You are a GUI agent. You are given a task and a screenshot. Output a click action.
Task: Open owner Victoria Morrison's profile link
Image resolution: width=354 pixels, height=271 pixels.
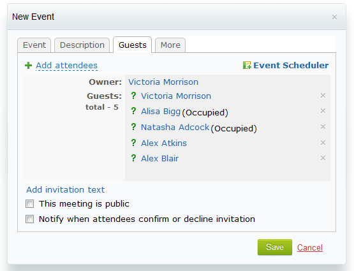coord(163,82)
